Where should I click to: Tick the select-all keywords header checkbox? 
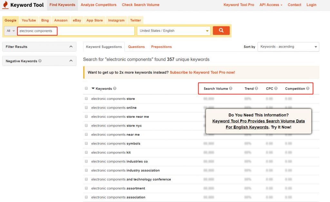86,88
